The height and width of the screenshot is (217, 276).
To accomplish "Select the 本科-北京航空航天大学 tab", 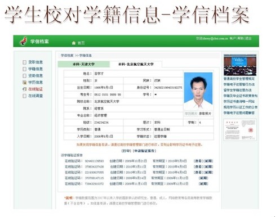I will (x=136, y=64).
